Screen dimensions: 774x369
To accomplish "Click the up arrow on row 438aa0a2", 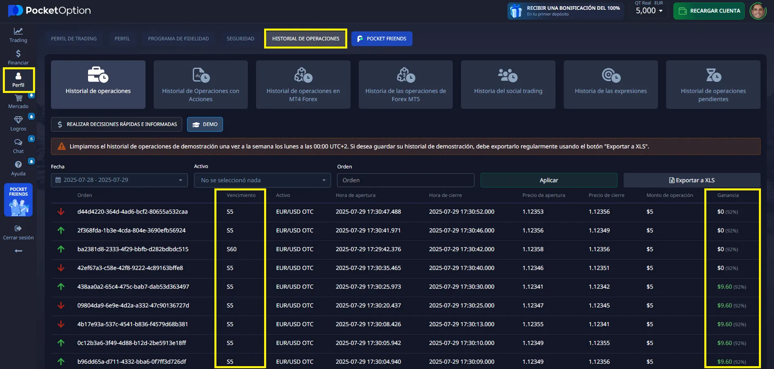I will tap(61, 287).
